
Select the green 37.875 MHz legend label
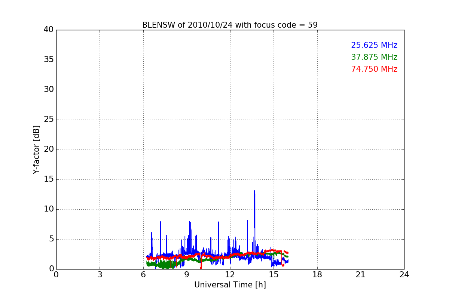click(x=374, y=57)
